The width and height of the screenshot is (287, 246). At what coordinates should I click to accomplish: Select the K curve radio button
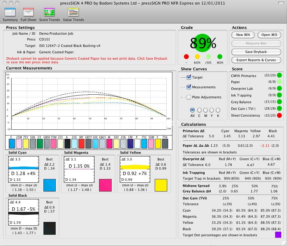218,110
